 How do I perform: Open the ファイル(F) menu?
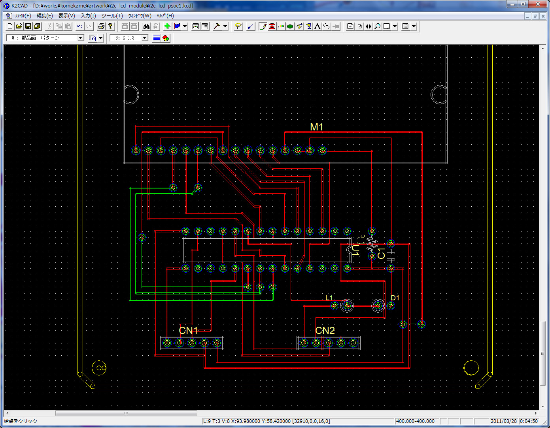pos(23,16)
